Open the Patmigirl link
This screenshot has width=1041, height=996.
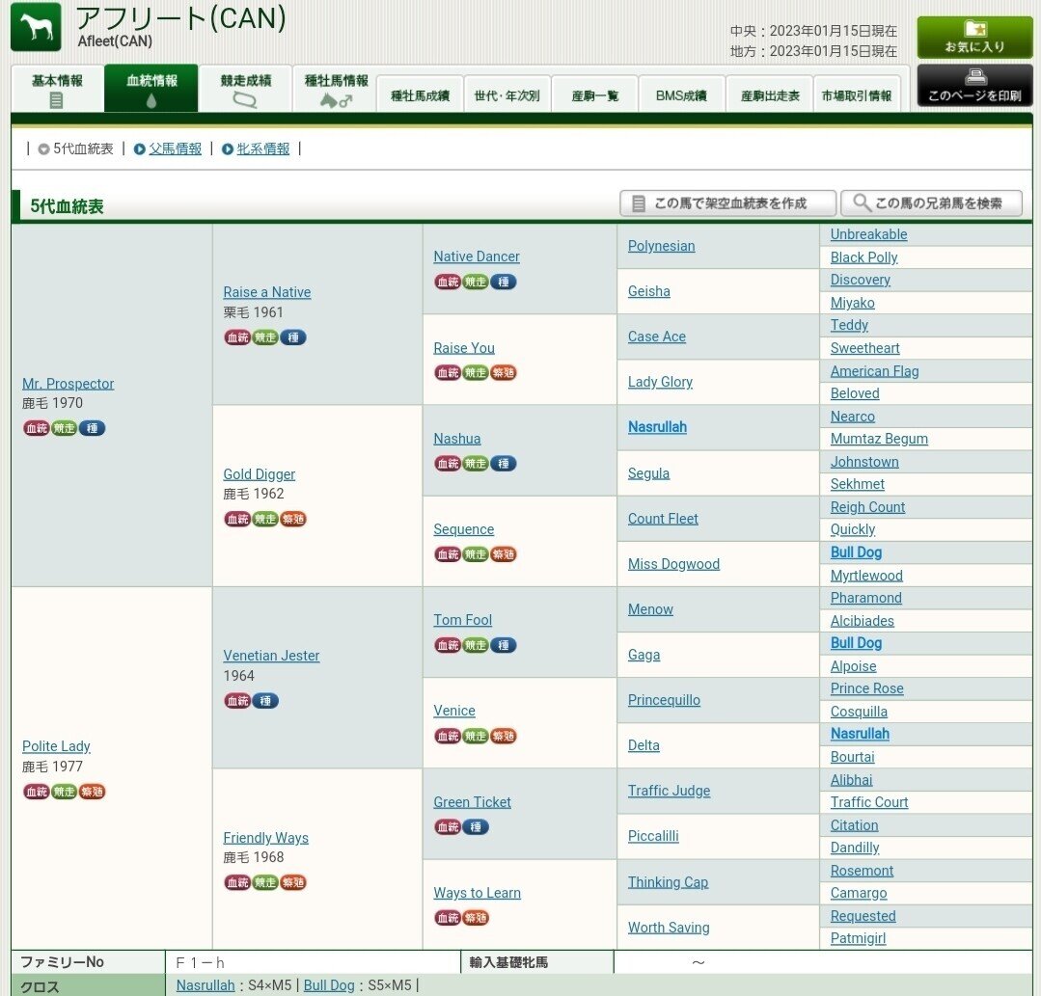(x=858, y=938)
